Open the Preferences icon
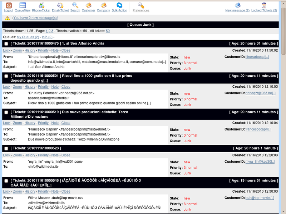286x214 pixels. (x=141, y=6)
